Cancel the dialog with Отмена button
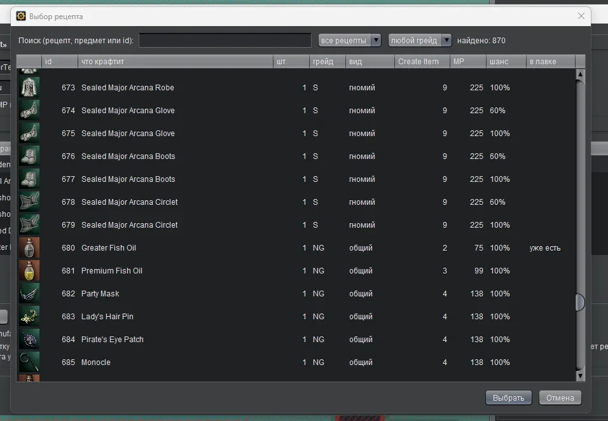 (560, 397)
